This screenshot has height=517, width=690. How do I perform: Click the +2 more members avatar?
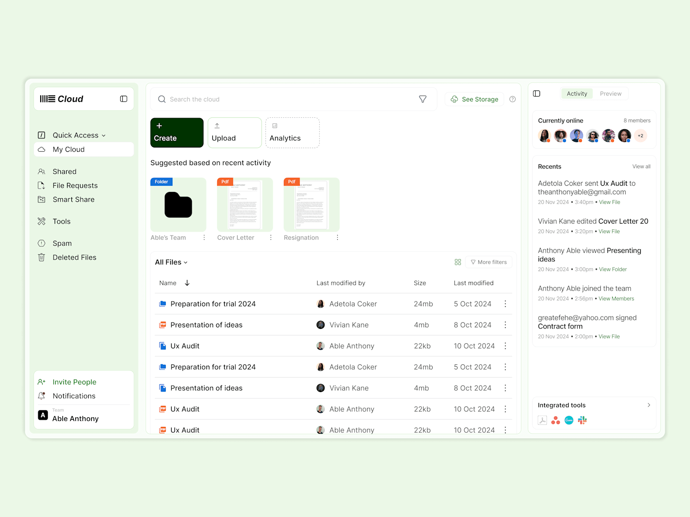tap(641, 136)
